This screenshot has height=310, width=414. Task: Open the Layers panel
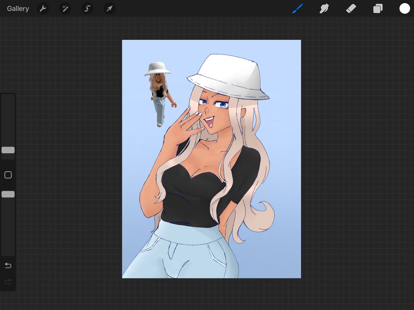(x=378, y=9)
